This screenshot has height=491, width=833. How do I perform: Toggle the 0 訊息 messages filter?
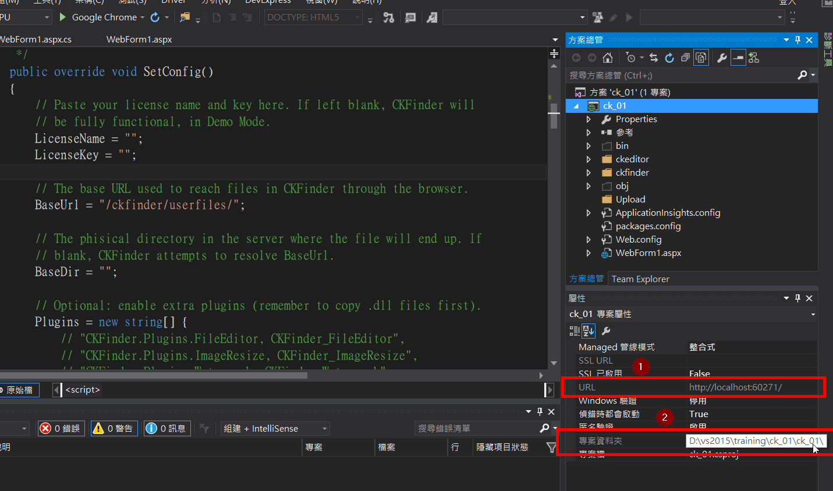[x=166, y=429]
